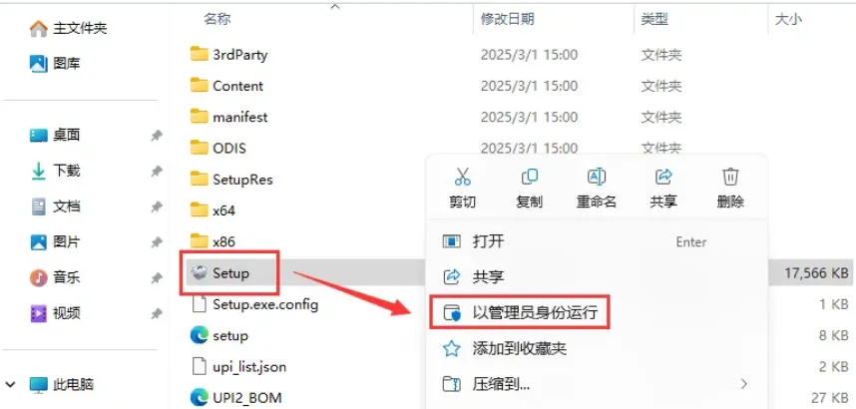This screenshot has height=409, width=856.
Task: Click the Share icon in top row
Action: [663, 177]
